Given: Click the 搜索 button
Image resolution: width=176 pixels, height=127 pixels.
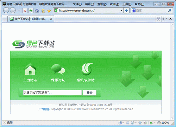Looking at the screenshot, I should point(89,93).
